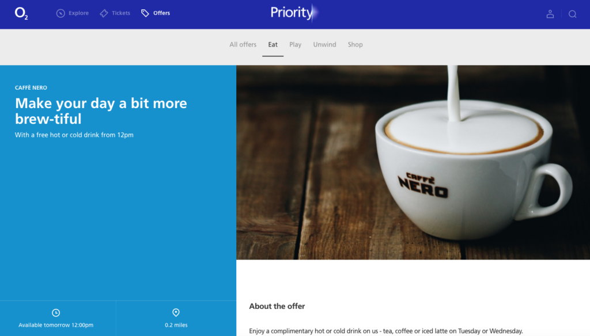The width and height of the screenshot is (590, 336).
Task: Go to the Priority logo home
Action: click(x=294, y=13)
